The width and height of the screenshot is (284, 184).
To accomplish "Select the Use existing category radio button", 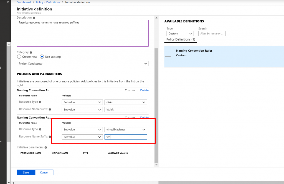I will point(42,57).
